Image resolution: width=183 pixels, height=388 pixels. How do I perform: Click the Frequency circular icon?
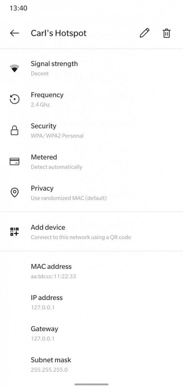coord(15,99)
